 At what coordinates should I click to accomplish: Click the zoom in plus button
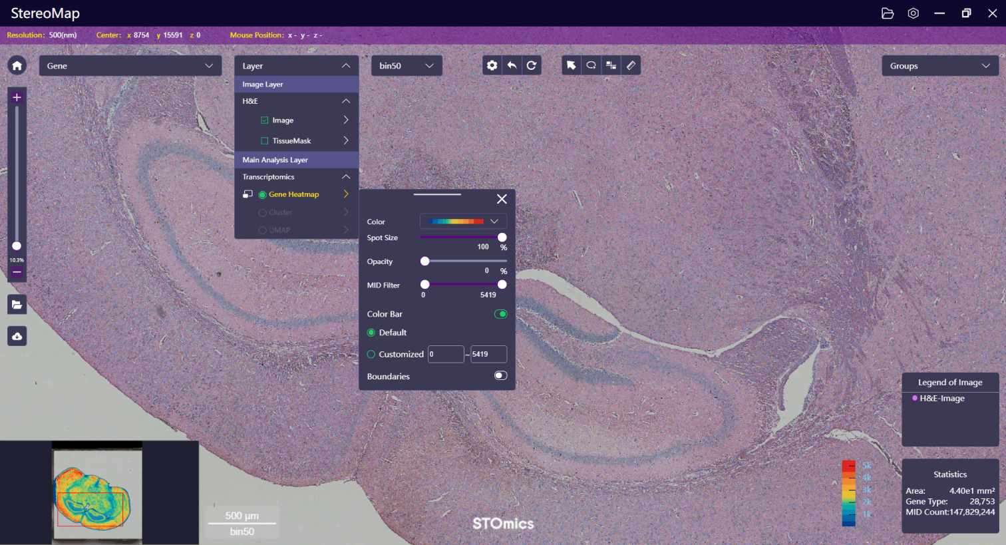pos(17,97)
